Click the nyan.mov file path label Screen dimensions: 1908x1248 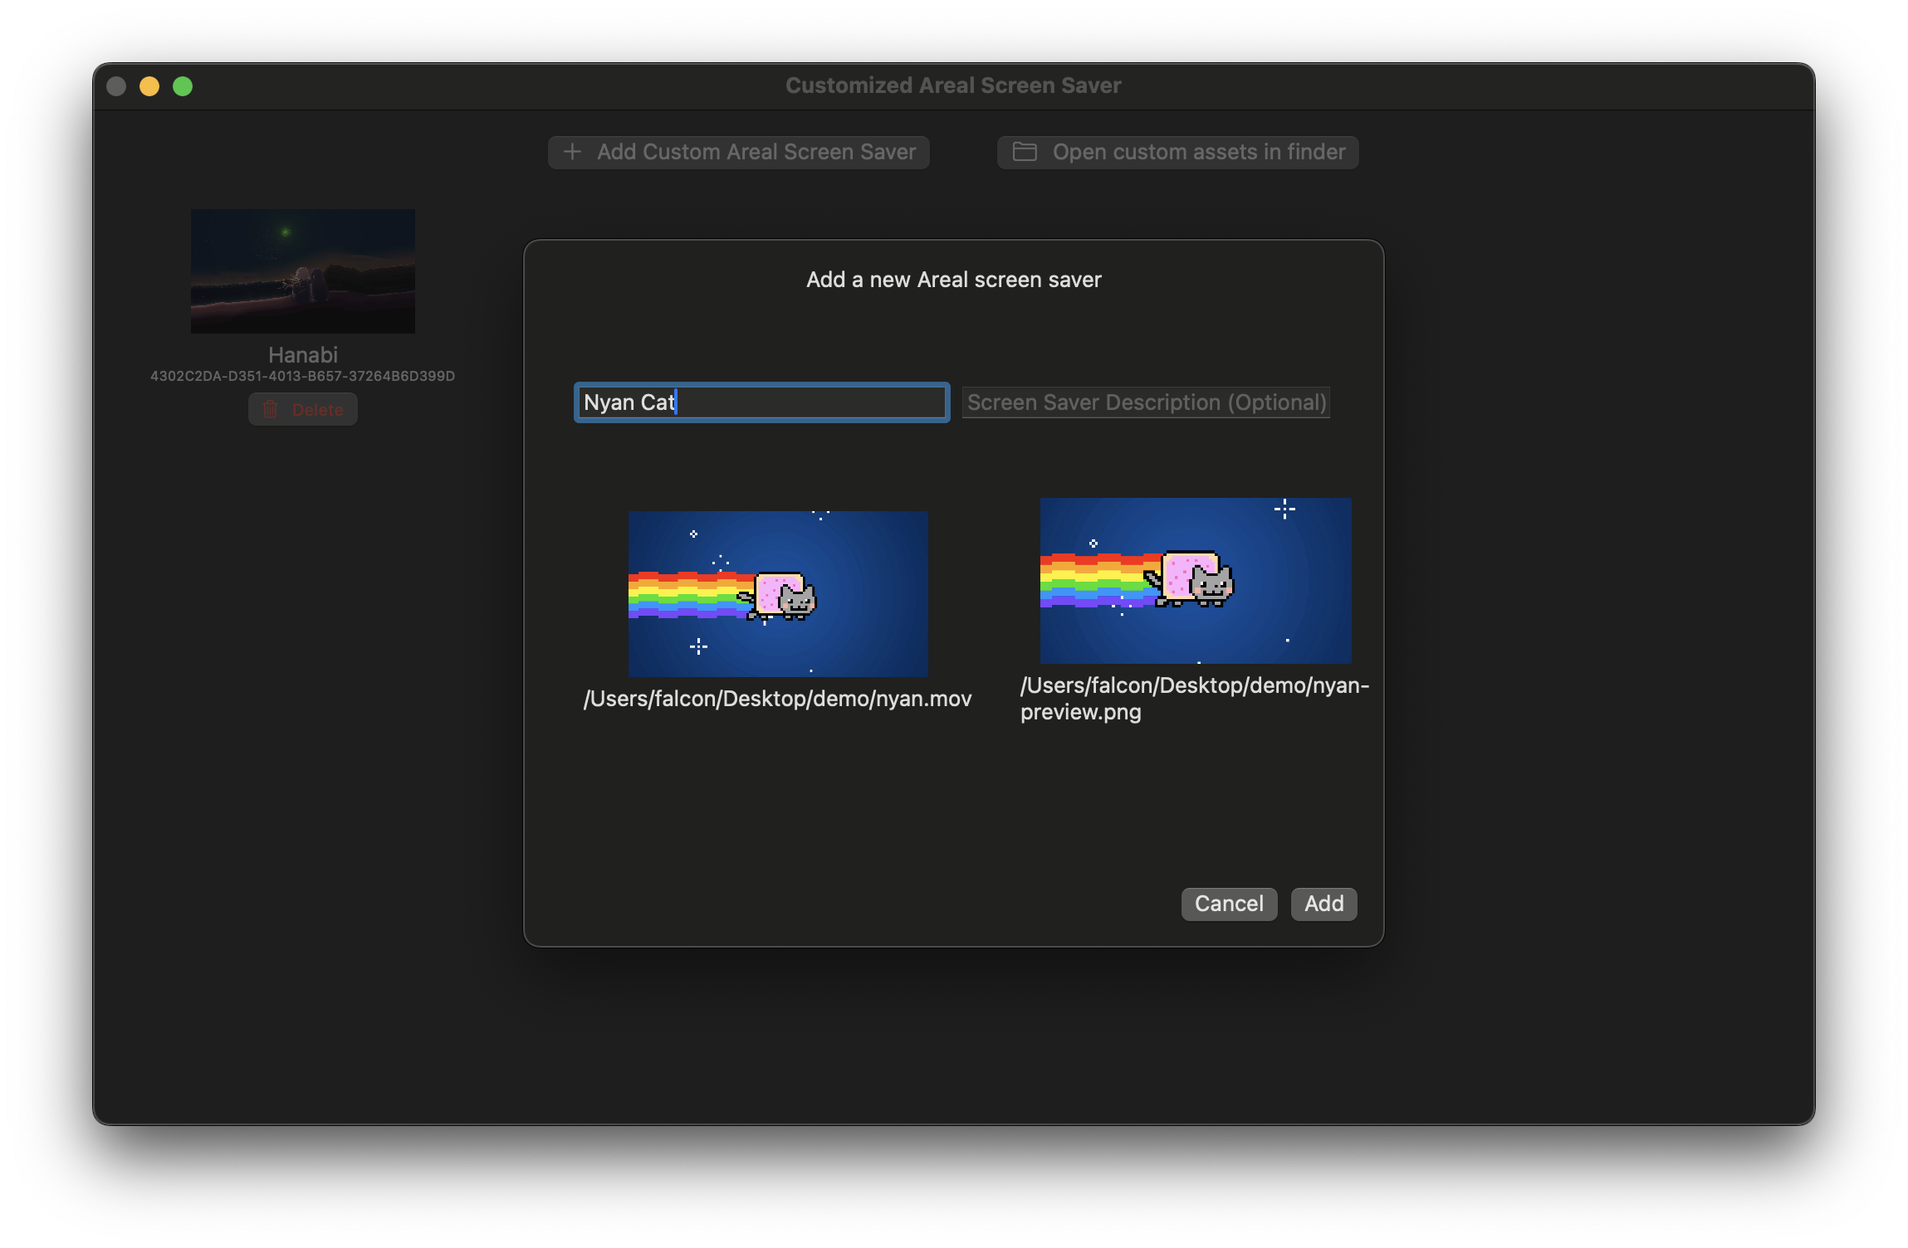[x=777, y=699]
